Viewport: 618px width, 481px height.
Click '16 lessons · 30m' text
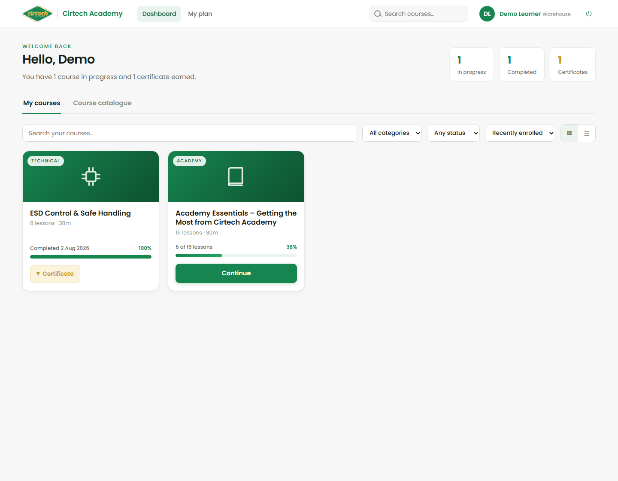tap(197, 233)
